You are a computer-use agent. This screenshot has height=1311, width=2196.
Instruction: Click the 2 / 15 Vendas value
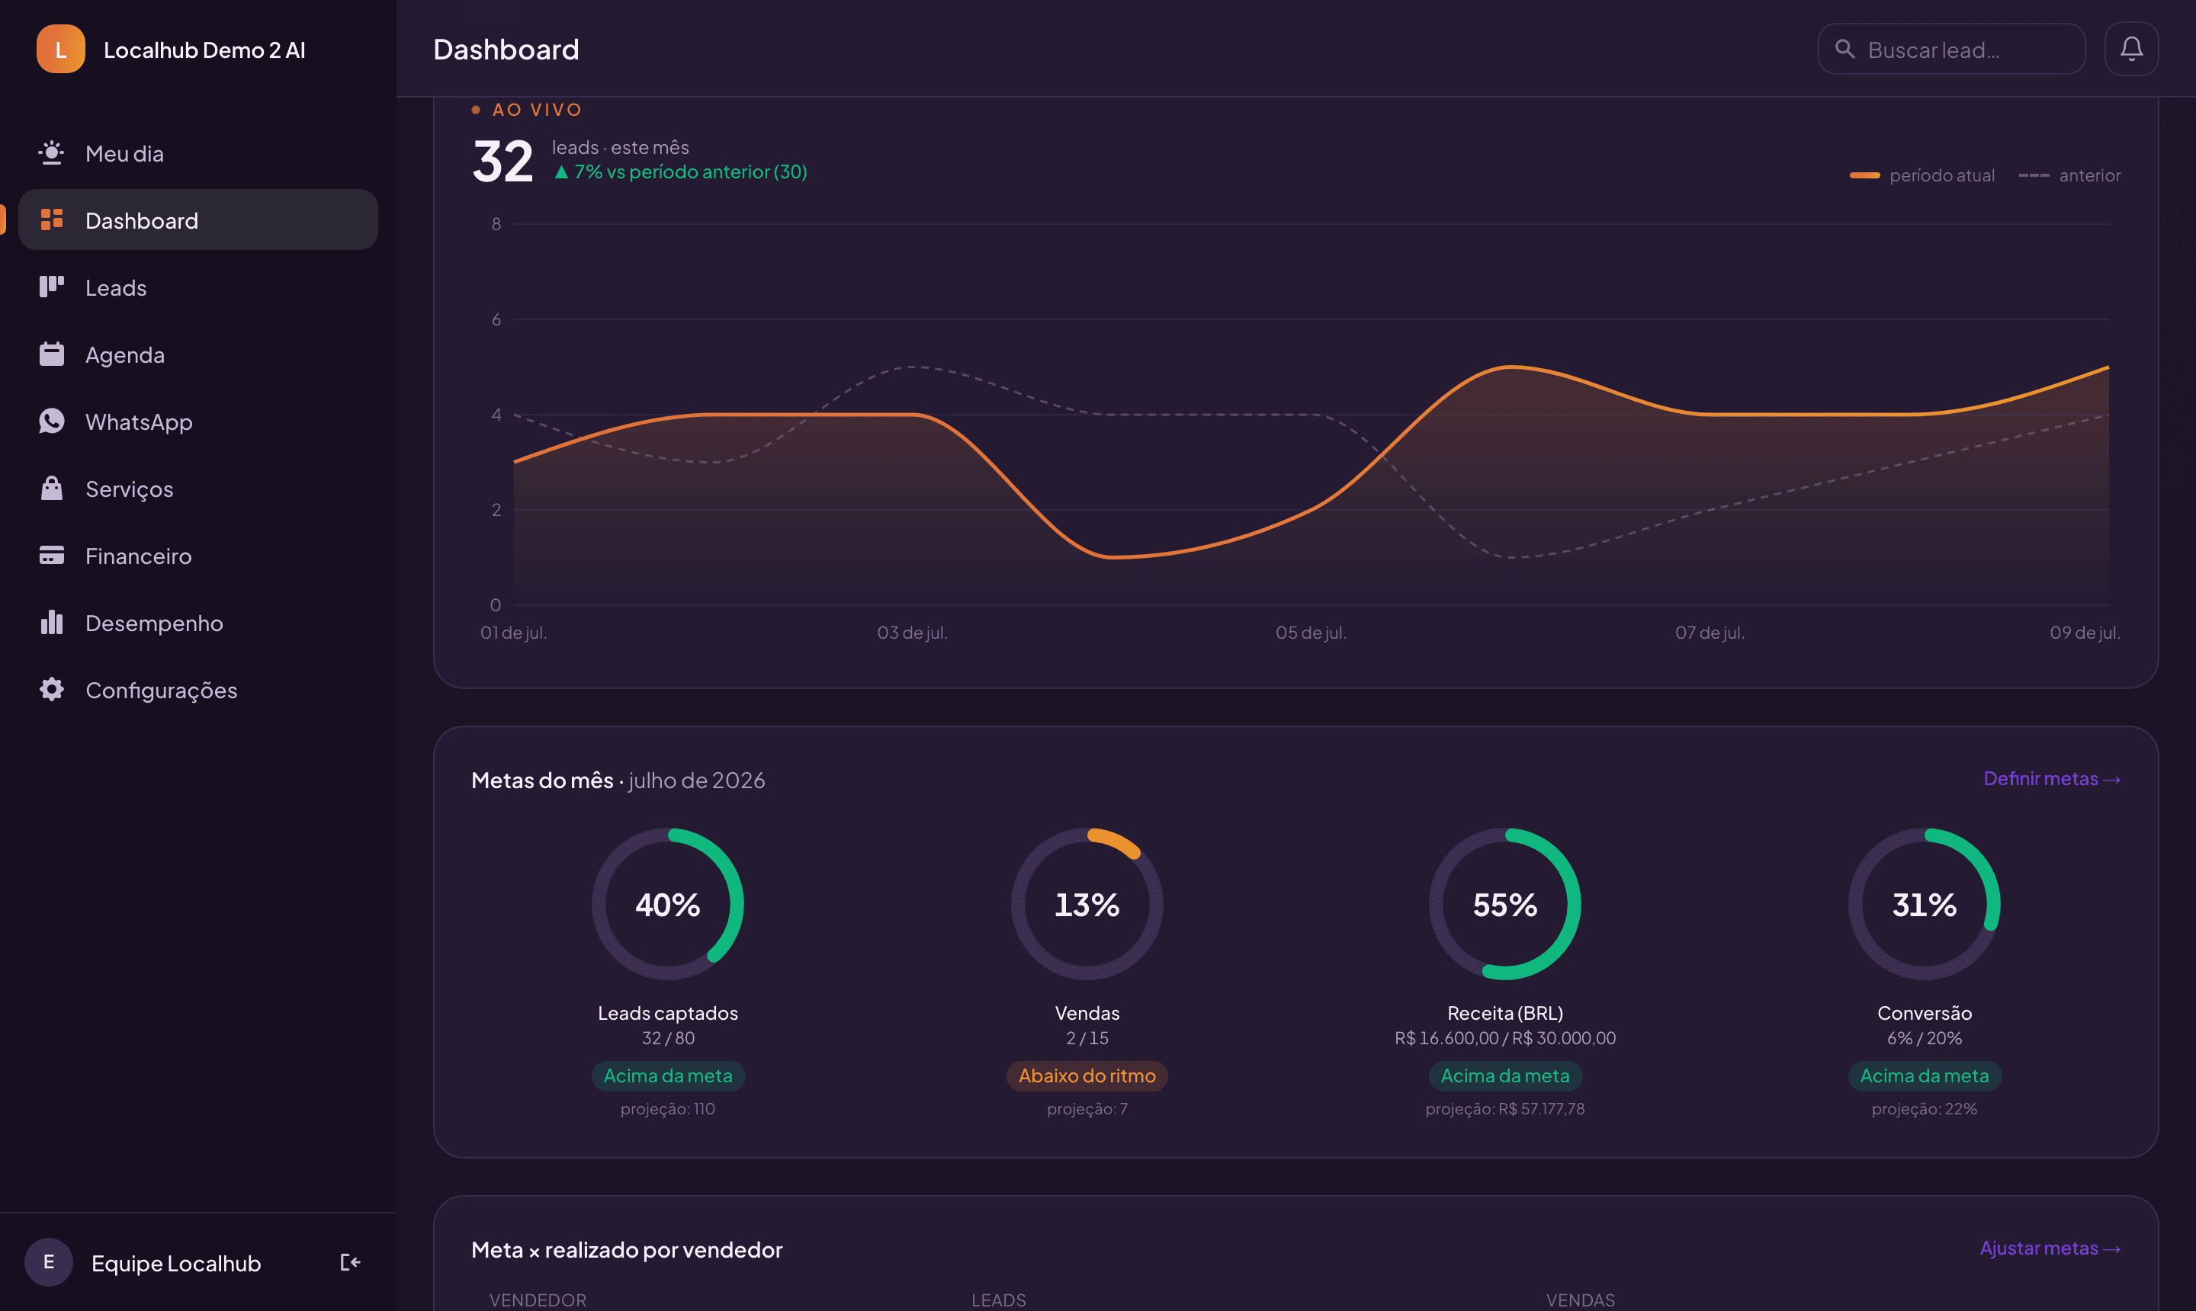click(x=1087, y=1038)
